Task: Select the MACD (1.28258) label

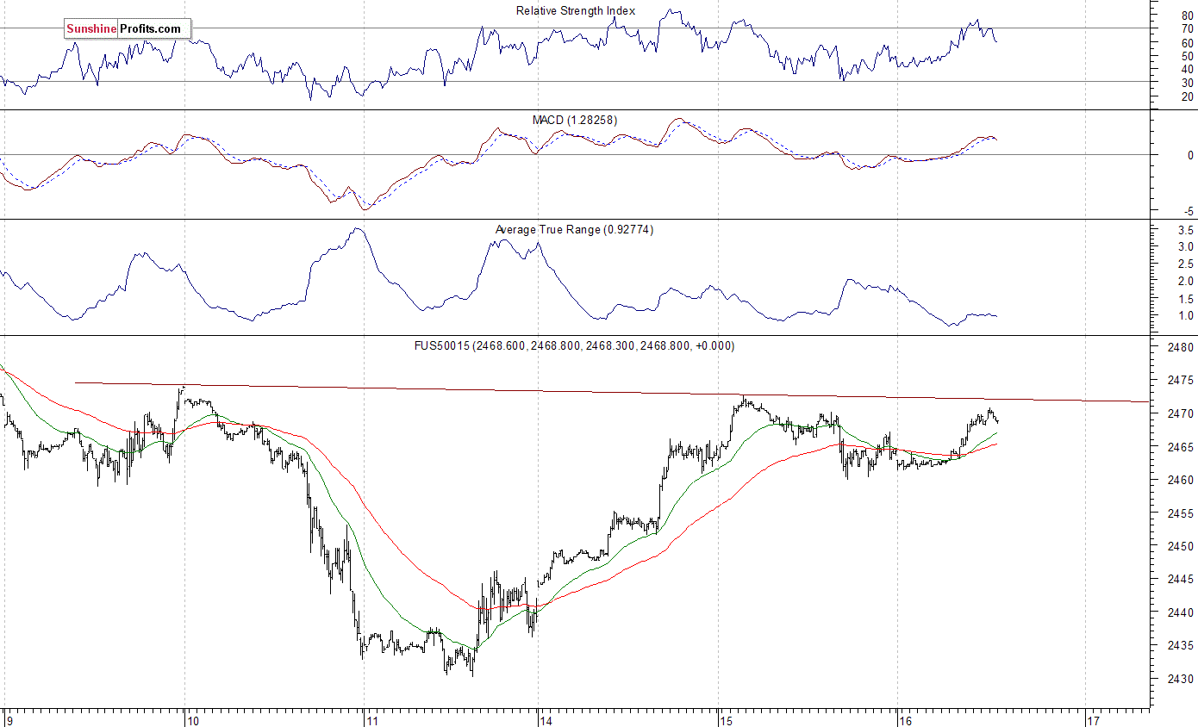Action: (576, 120)
